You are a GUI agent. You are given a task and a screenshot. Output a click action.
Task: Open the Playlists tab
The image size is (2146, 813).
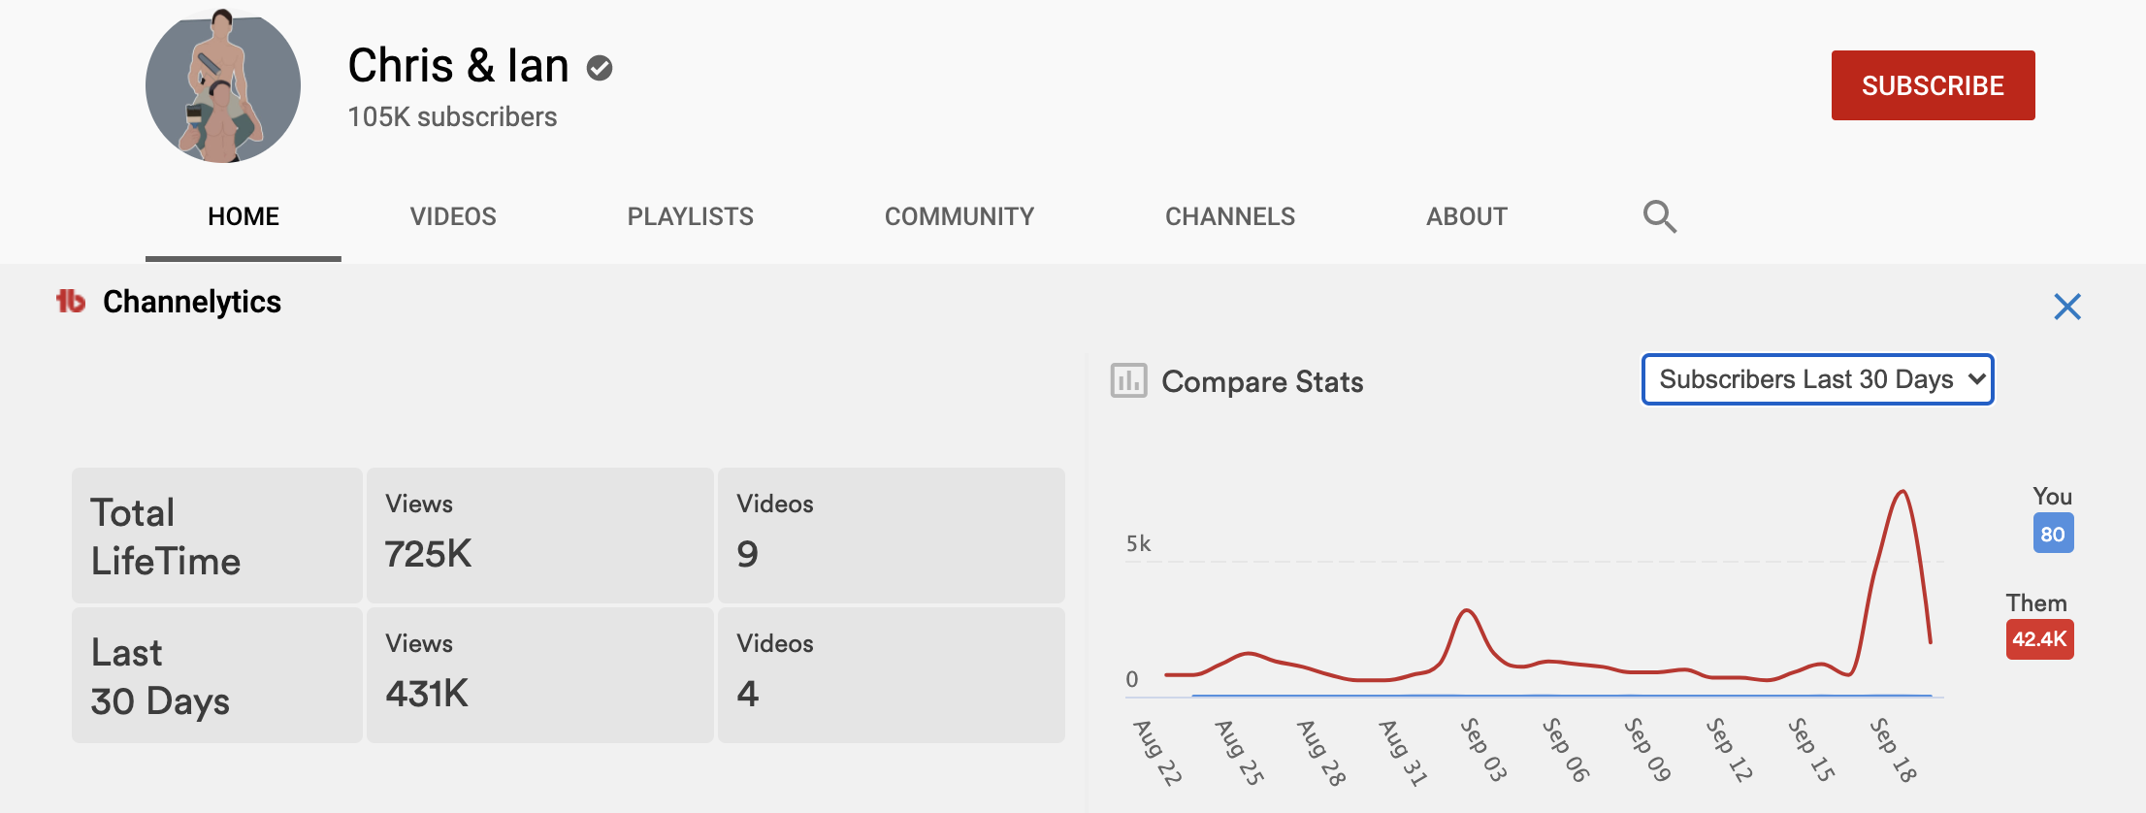click(690, 216)
